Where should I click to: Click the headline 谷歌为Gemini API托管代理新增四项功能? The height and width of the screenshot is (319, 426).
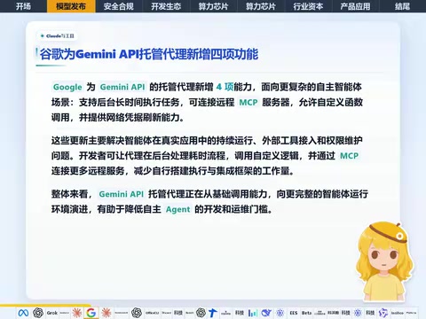coord(149,54)
